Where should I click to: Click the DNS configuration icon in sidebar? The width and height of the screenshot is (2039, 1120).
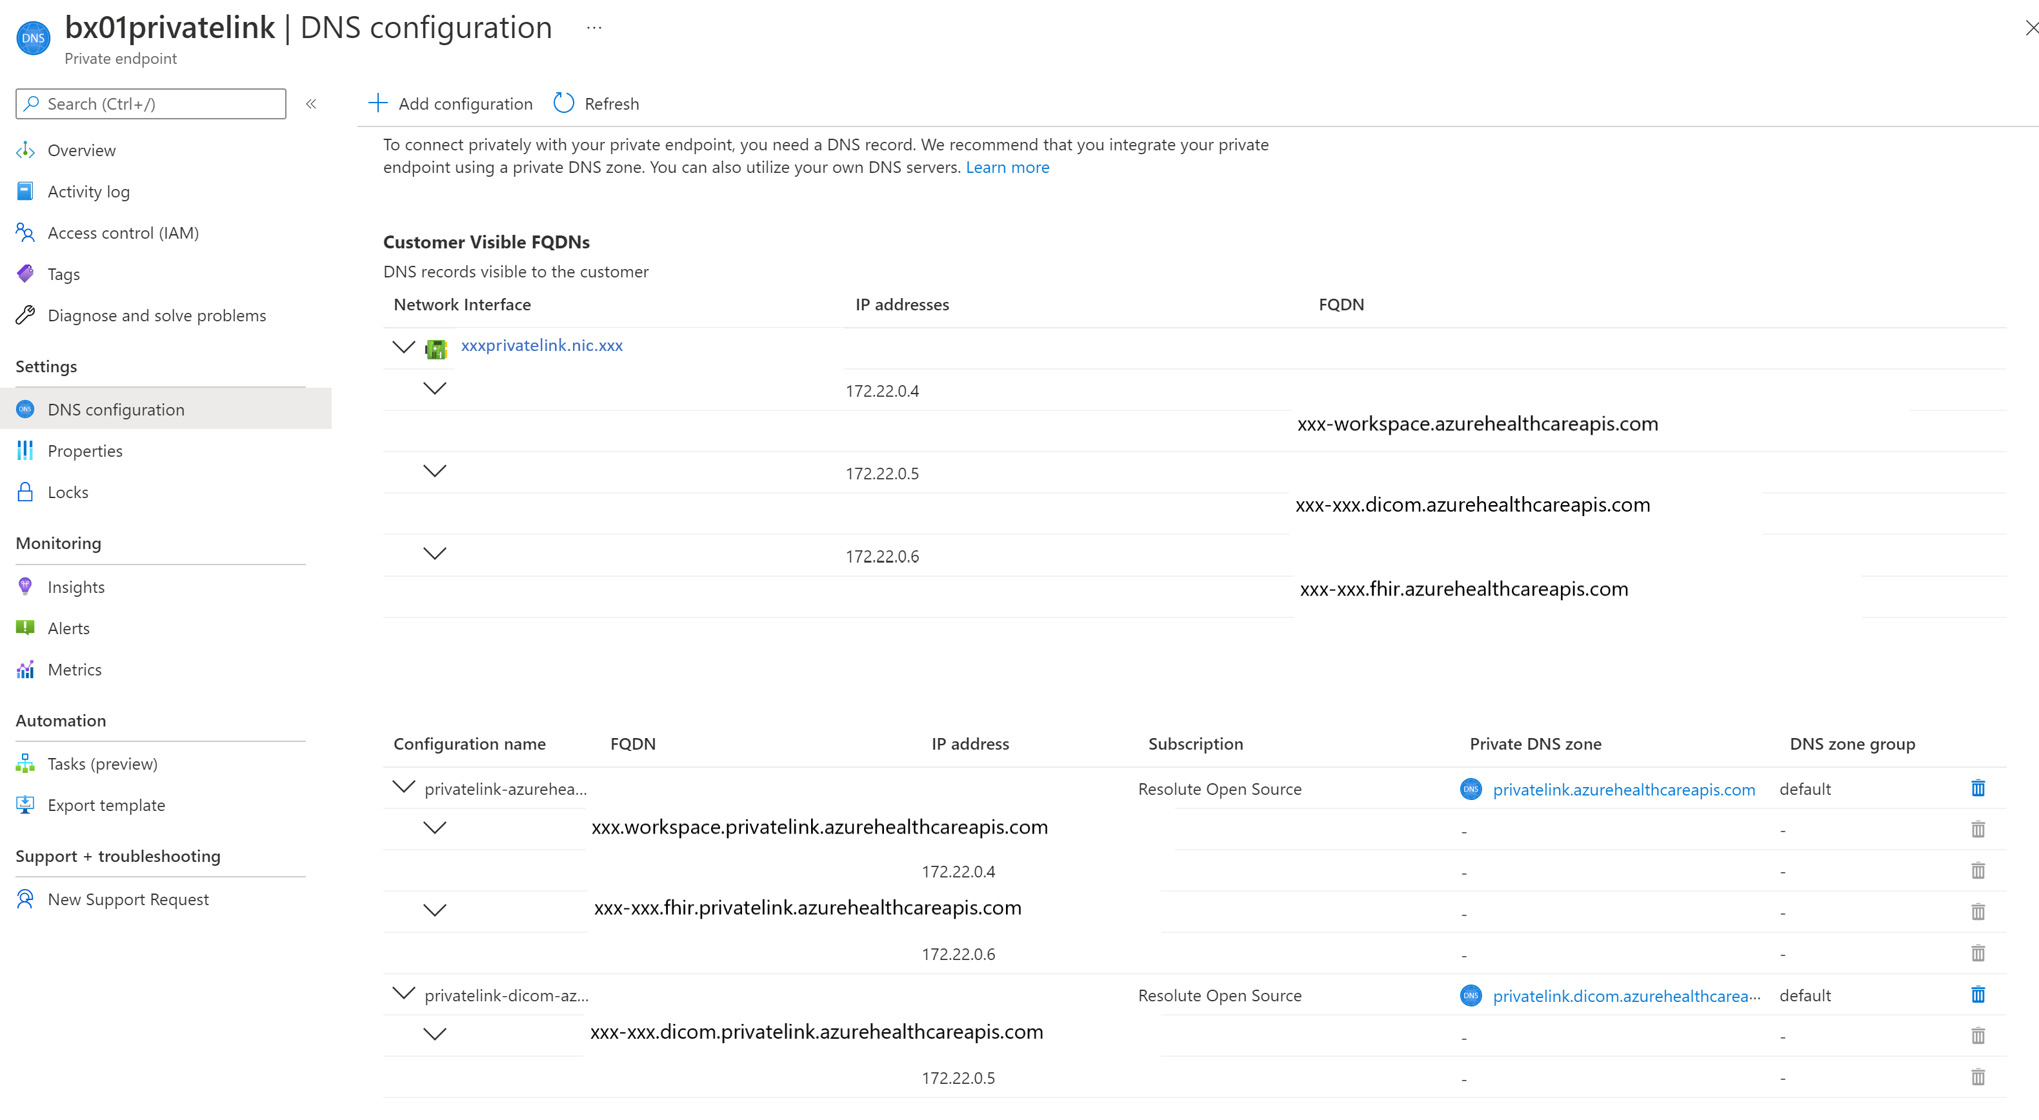(25, 408)
